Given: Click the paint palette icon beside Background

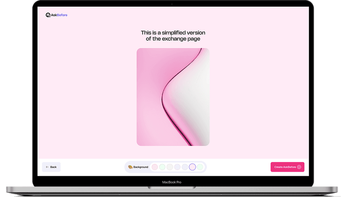Looking at the screenshot, I should pos(130,167).
